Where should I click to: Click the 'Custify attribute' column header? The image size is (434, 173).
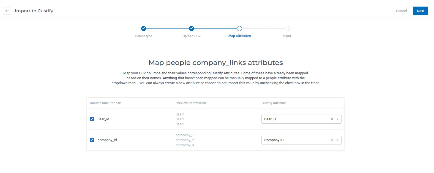(x=274, y=103)
